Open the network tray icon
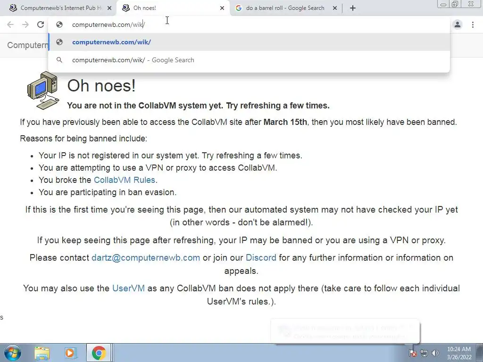 [x=424, y=353]
